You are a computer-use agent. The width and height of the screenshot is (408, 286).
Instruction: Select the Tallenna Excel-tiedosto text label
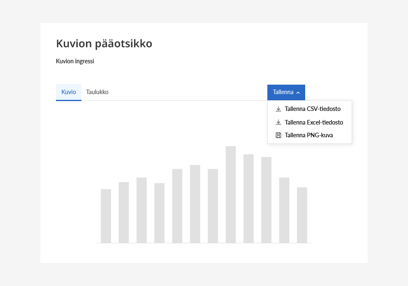314,122
